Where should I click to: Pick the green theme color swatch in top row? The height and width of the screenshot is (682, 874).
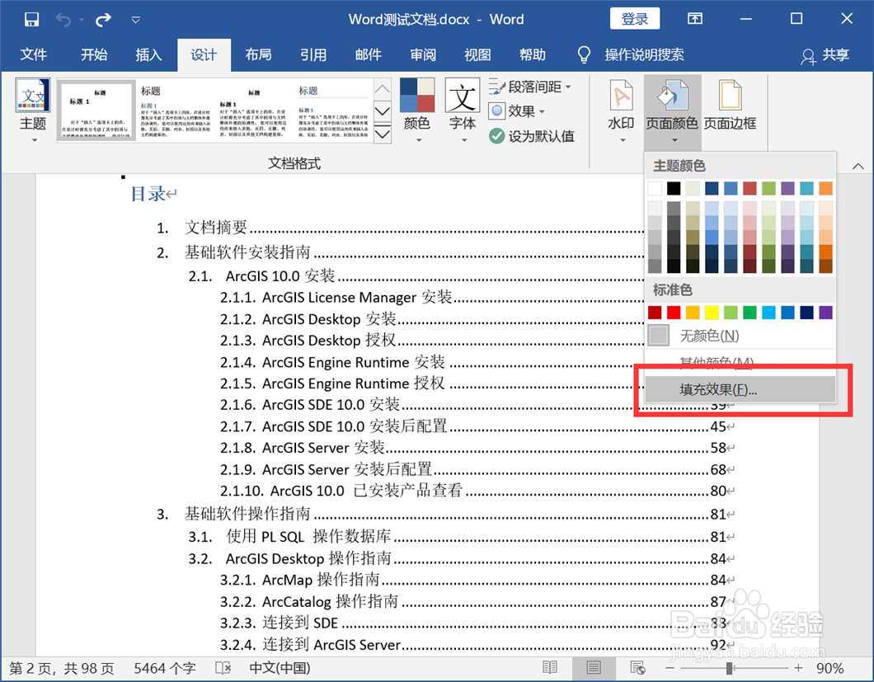[x=768, y=189]
